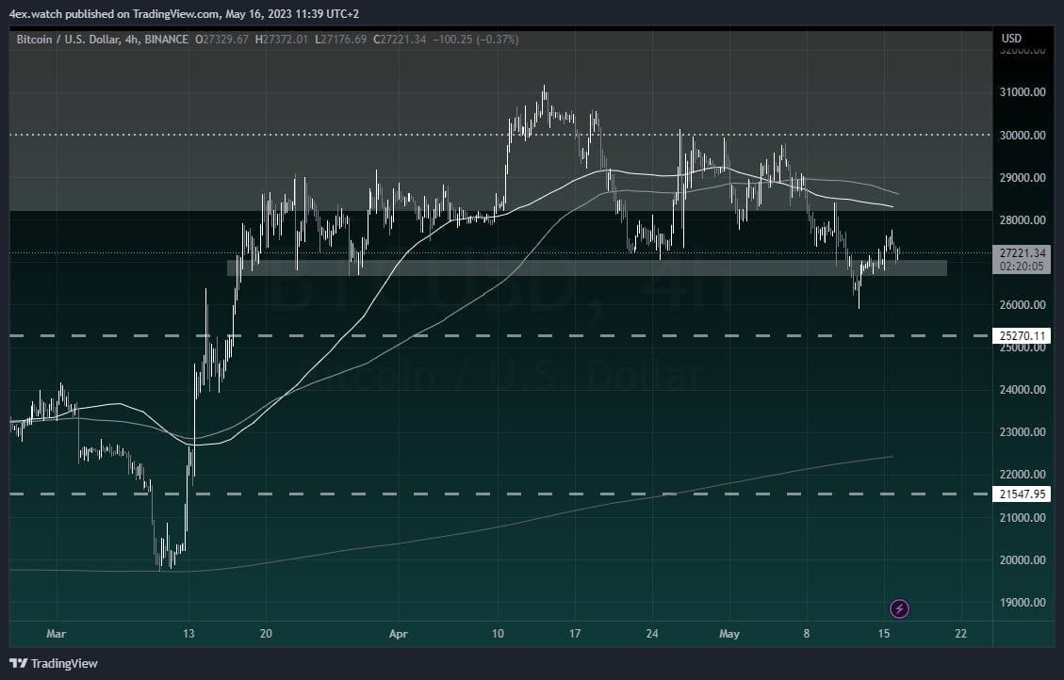The image size is (1064, 680).
Task: Click the 26000.00 price axis label
Action: click(x=1023, y=305)
